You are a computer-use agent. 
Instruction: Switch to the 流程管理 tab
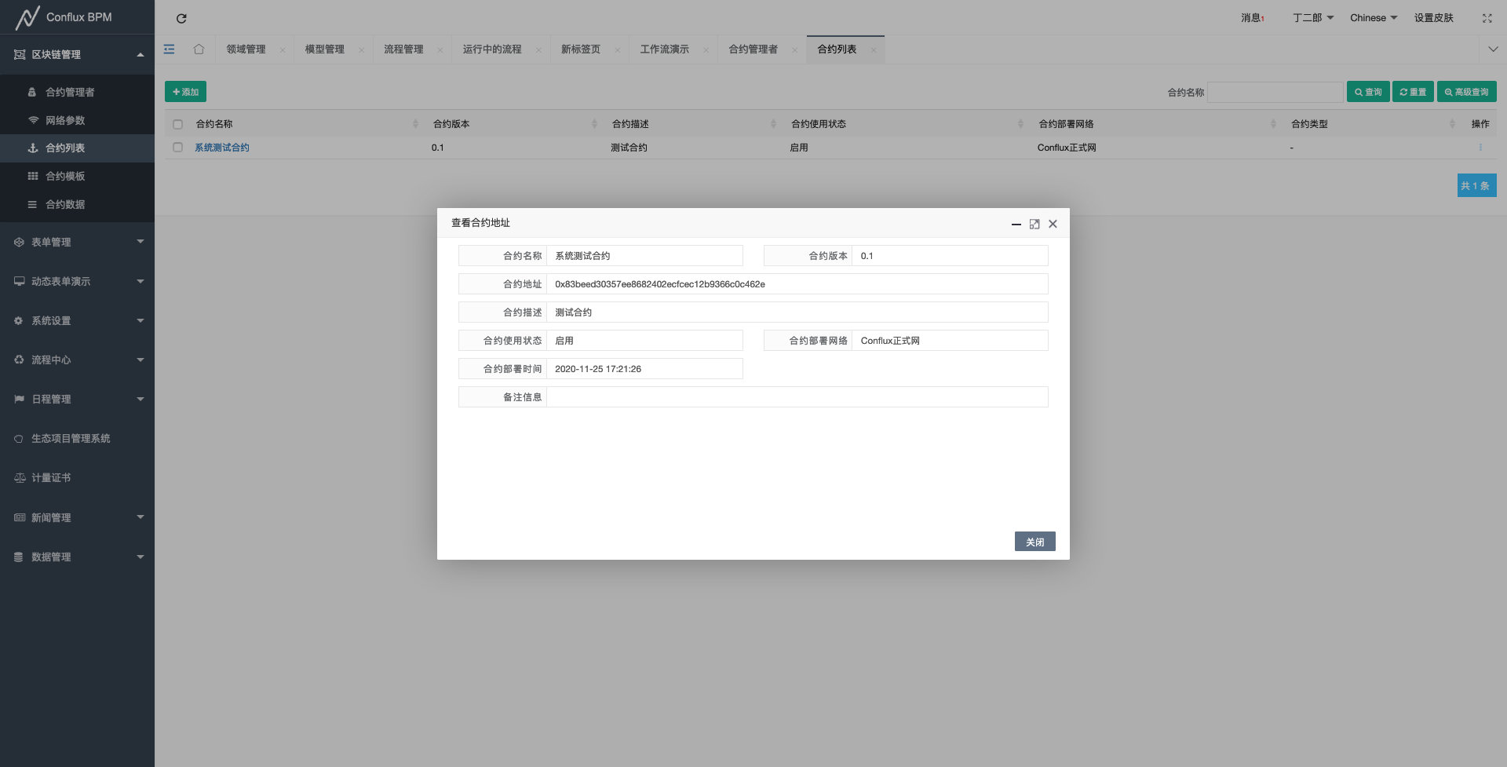[403, 49]
